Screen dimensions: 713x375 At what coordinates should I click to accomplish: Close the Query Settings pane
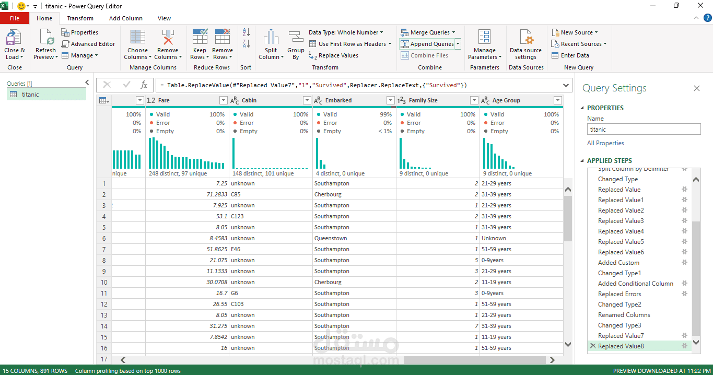point(696,89)
